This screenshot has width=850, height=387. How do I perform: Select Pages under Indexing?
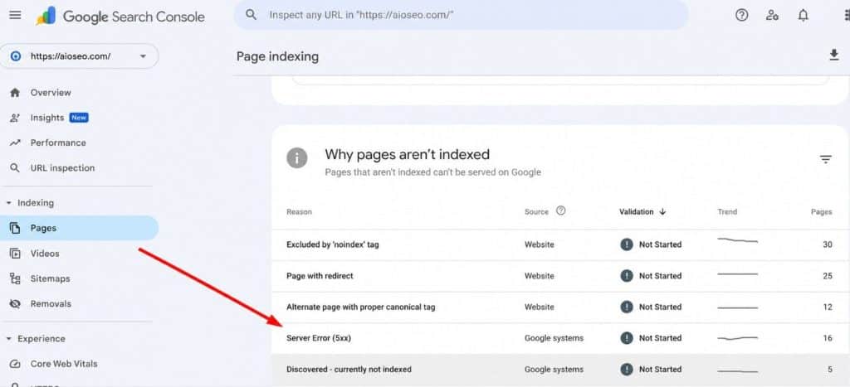point(79,228)
